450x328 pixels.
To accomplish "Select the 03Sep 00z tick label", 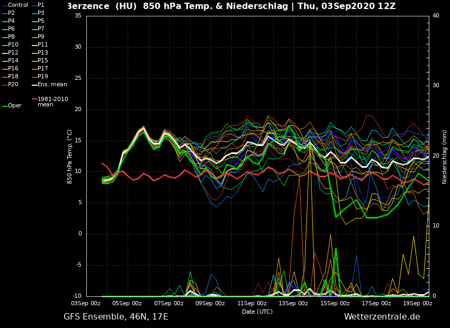I will tap(86, 303).
